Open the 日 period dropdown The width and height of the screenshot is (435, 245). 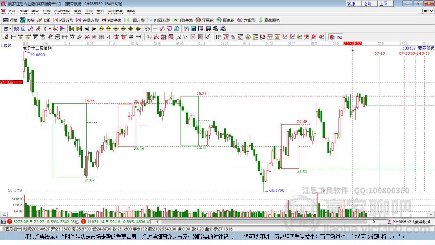(x=8, y=29)
